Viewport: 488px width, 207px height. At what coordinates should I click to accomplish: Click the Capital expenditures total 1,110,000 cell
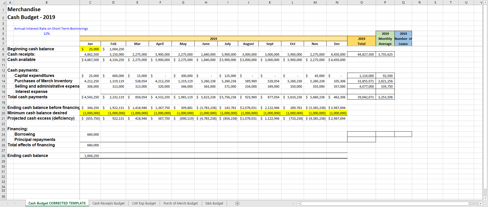[x=361, y=76]
